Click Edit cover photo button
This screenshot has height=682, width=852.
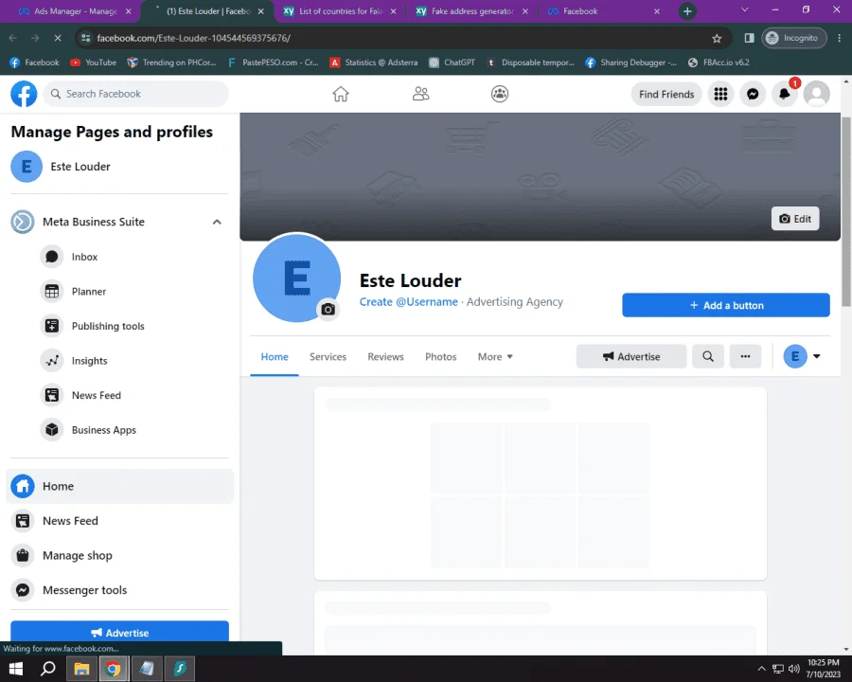[795, 219]
